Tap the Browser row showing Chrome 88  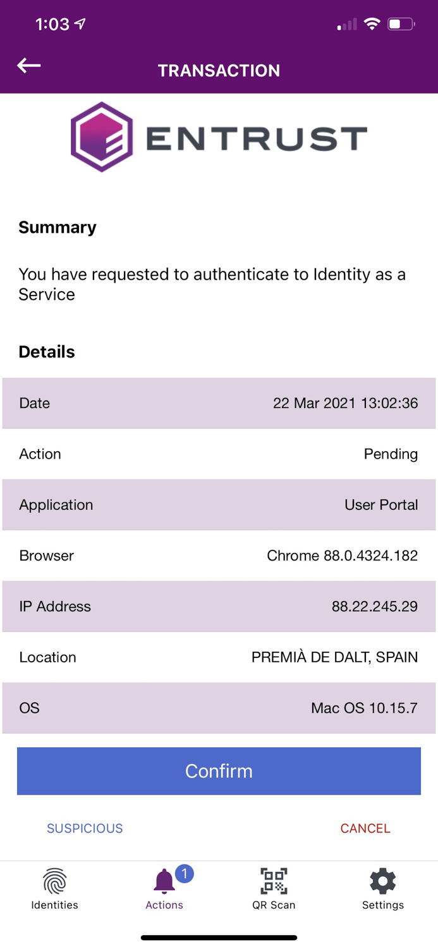click(x=219, y=555)
